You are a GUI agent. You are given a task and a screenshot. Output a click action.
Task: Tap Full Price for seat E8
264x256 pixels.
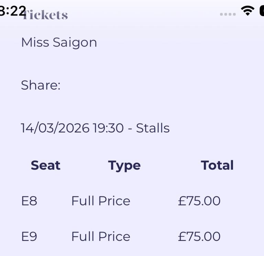[x=101, y=201]
